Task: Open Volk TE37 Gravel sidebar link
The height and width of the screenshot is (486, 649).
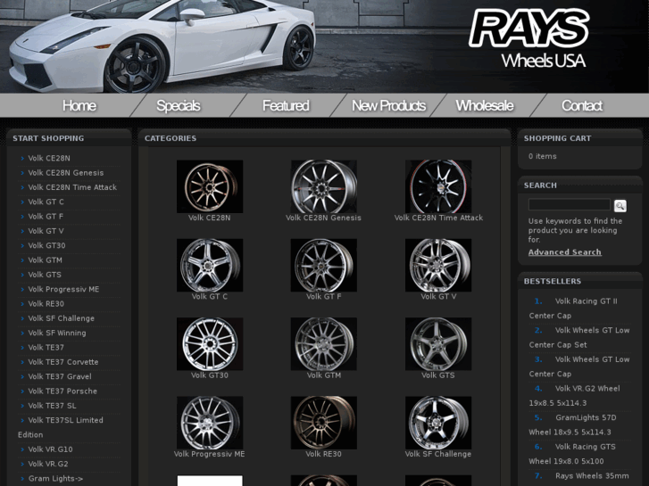Action: pyautogui.click(x=60, y=376)
